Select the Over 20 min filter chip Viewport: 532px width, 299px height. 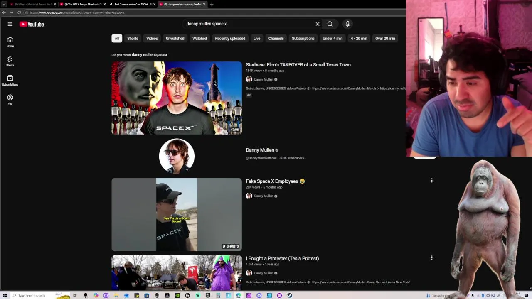click(385, 38)
